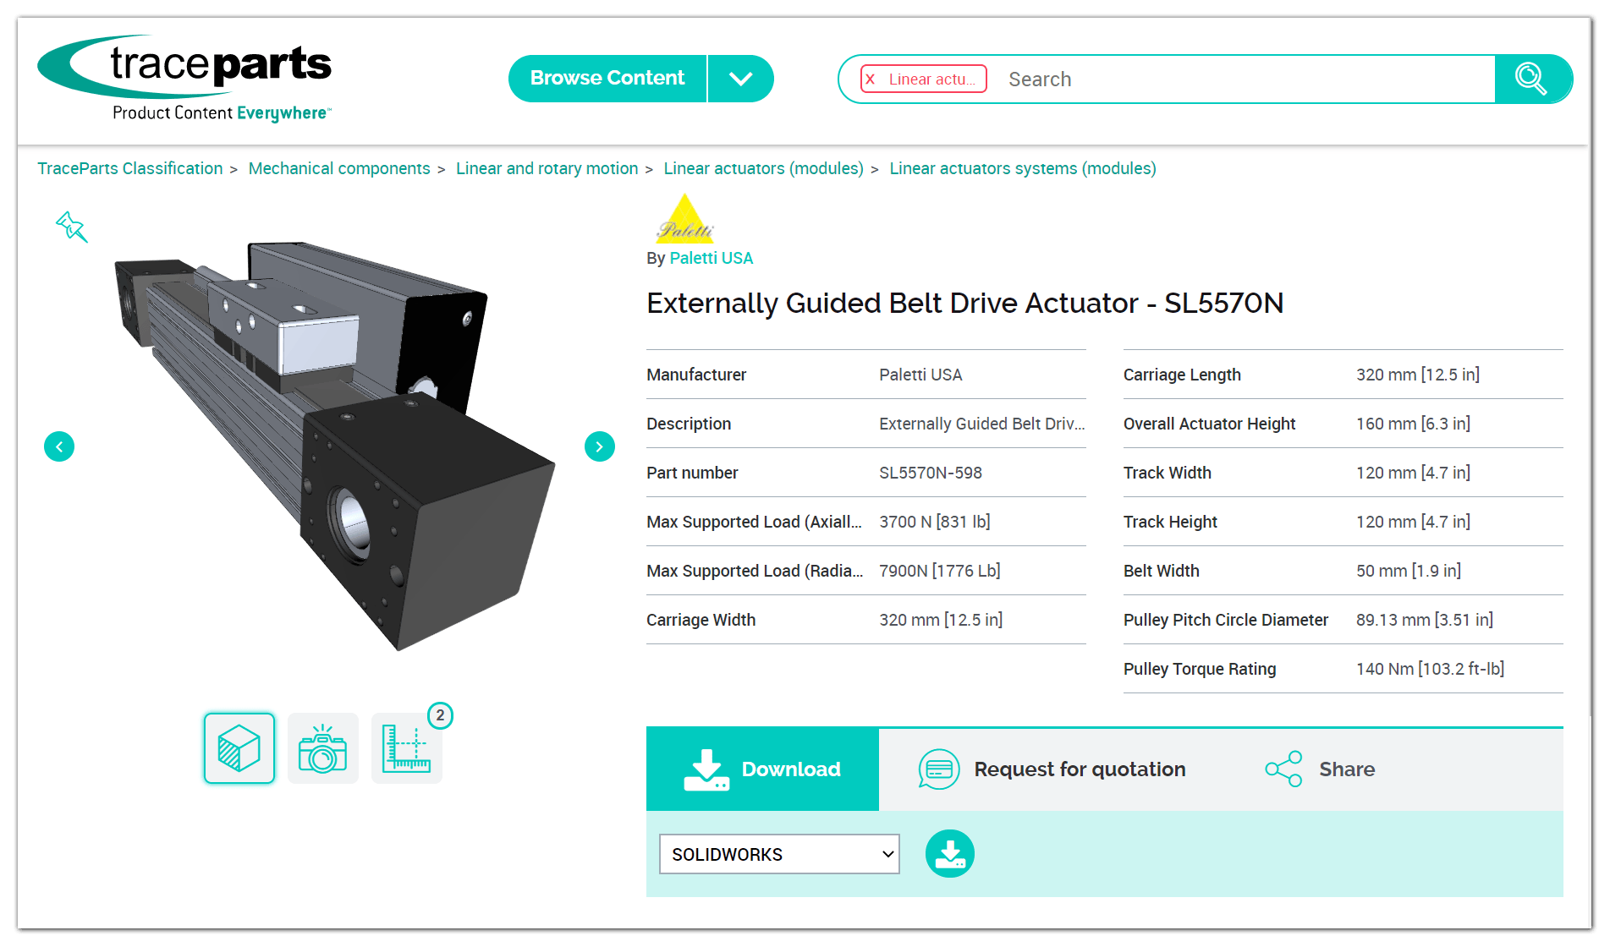Click the Max Supported Load 3700 N value
This screenshot has height=947, width=1610.
[935, 522]
